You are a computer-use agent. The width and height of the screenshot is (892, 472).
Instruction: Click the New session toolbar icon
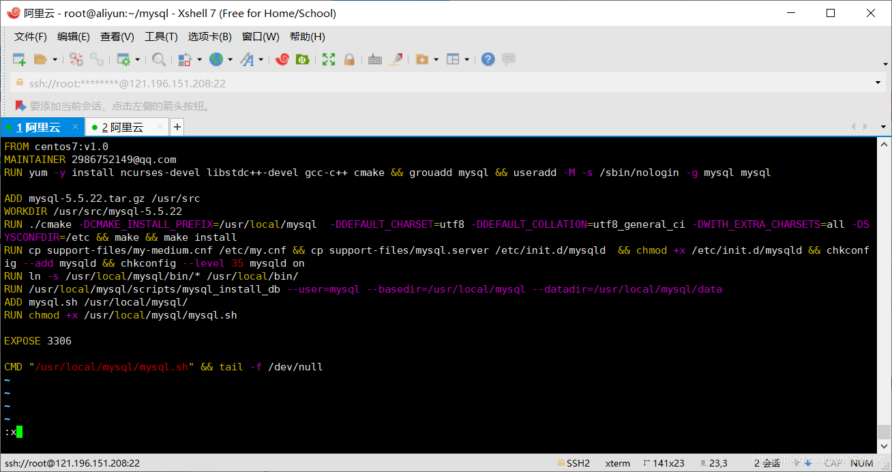click(19, 59)
